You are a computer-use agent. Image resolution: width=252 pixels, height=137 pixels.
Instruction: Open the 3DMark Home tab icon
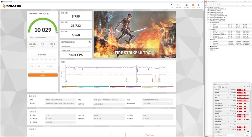[171, 5]
